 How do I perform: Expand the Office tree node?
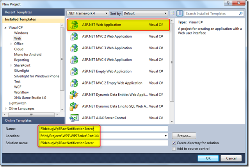11,44
